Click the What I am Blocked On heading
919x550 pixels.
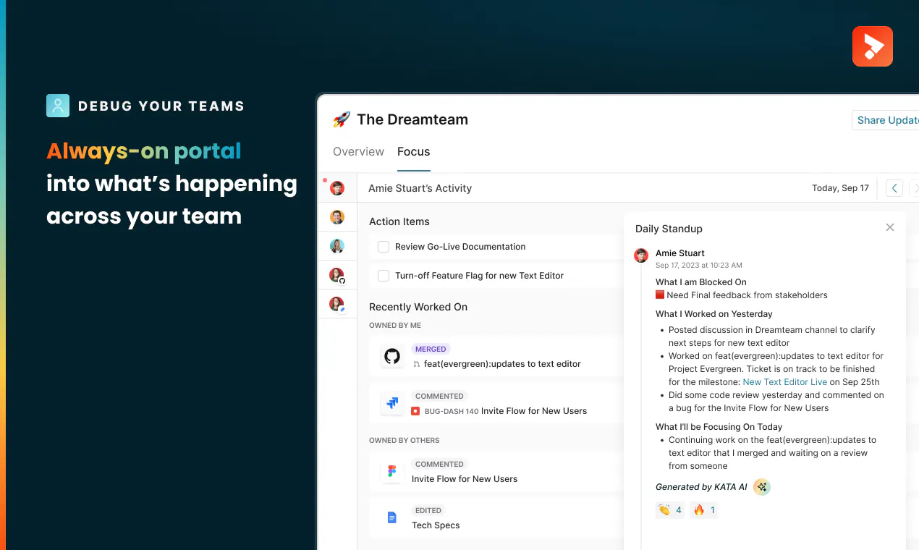pyautogui.click(x=701, y=282)
